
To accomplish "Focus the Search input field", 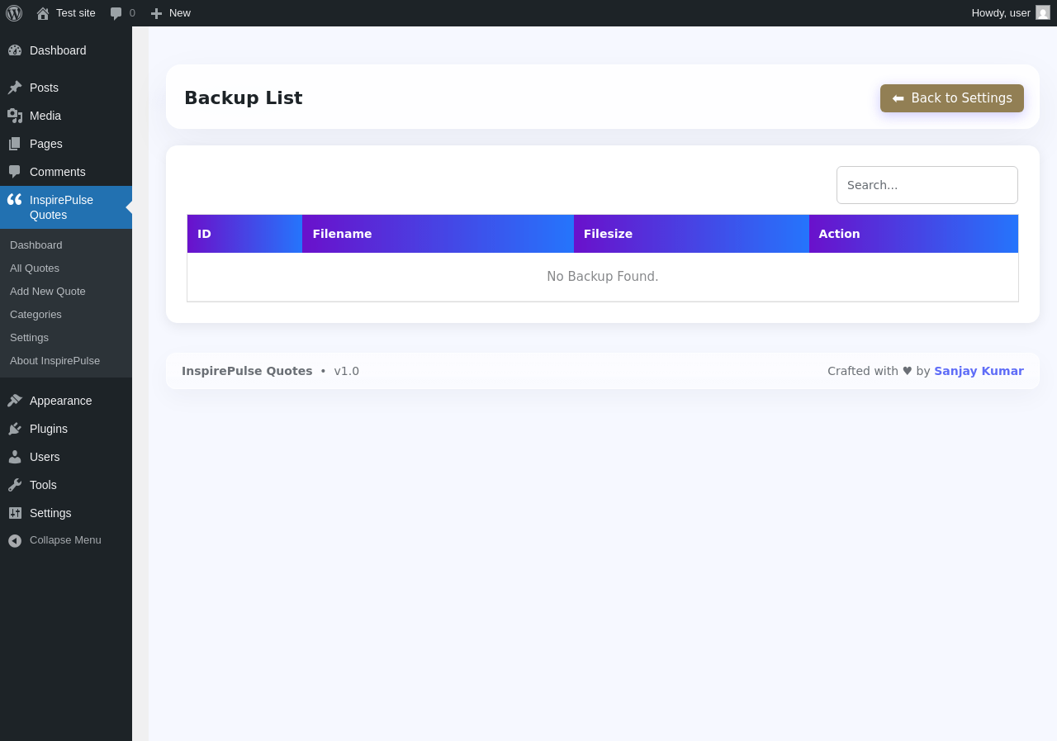I will coord(927,185).
